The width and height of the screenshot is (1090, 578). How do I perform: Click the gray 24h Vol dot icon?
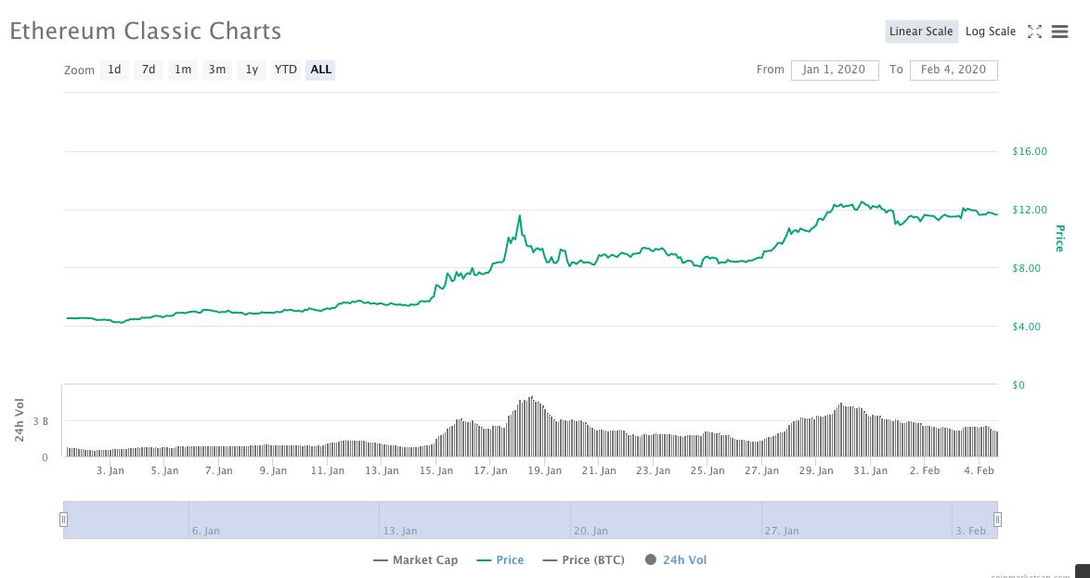(x=650, y=559)
